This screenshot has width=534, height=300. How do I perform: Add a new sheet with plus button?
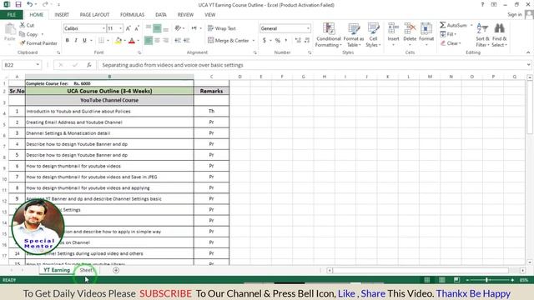tap(116, 270)
